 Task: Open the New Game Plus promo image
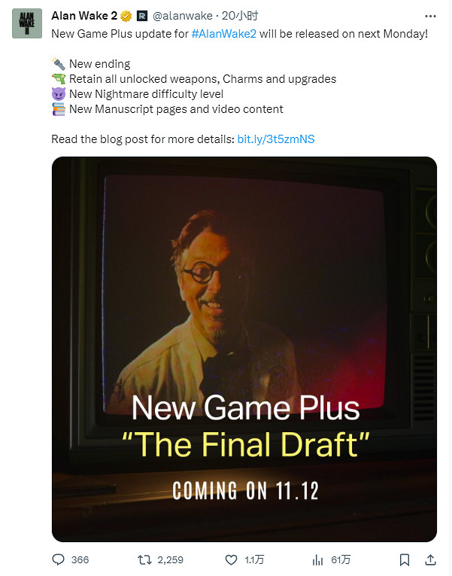pos(244,349)
